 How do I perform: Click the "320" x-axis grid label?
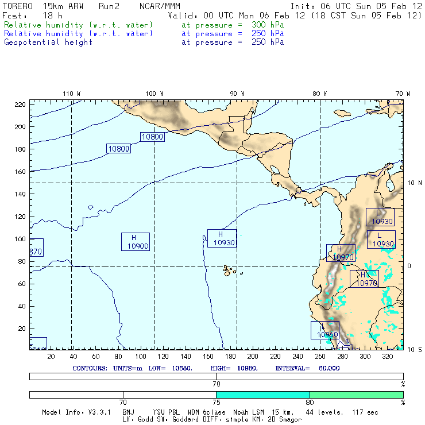point(387,357)
